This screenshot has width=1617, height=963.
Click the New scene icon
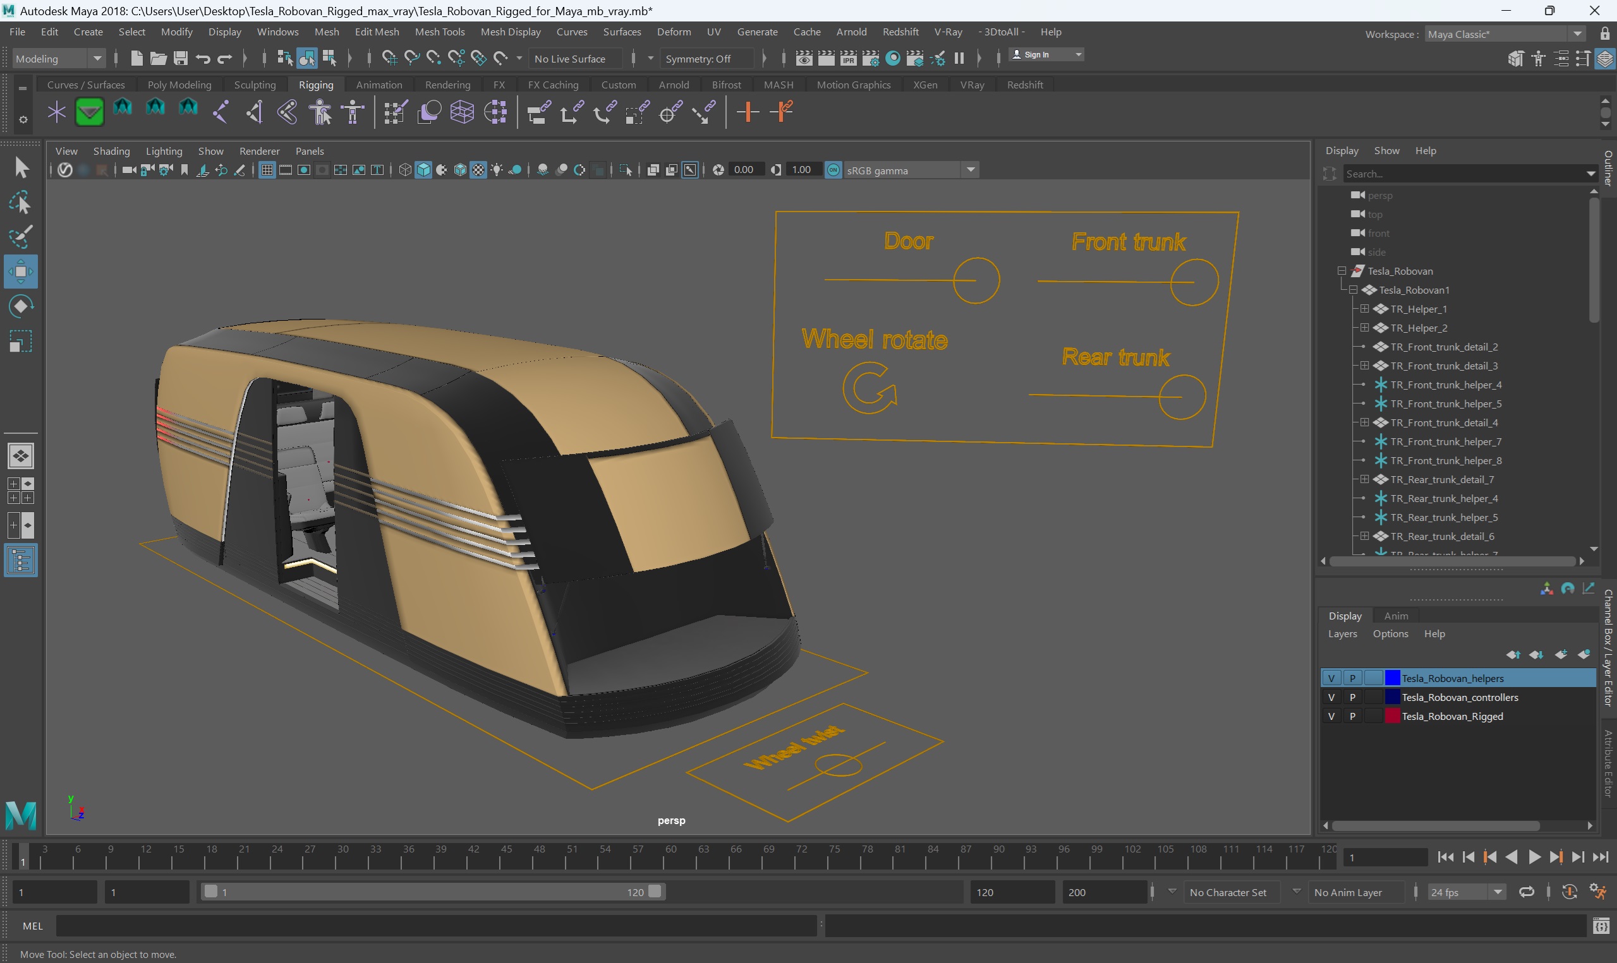(x=136, y=58)
